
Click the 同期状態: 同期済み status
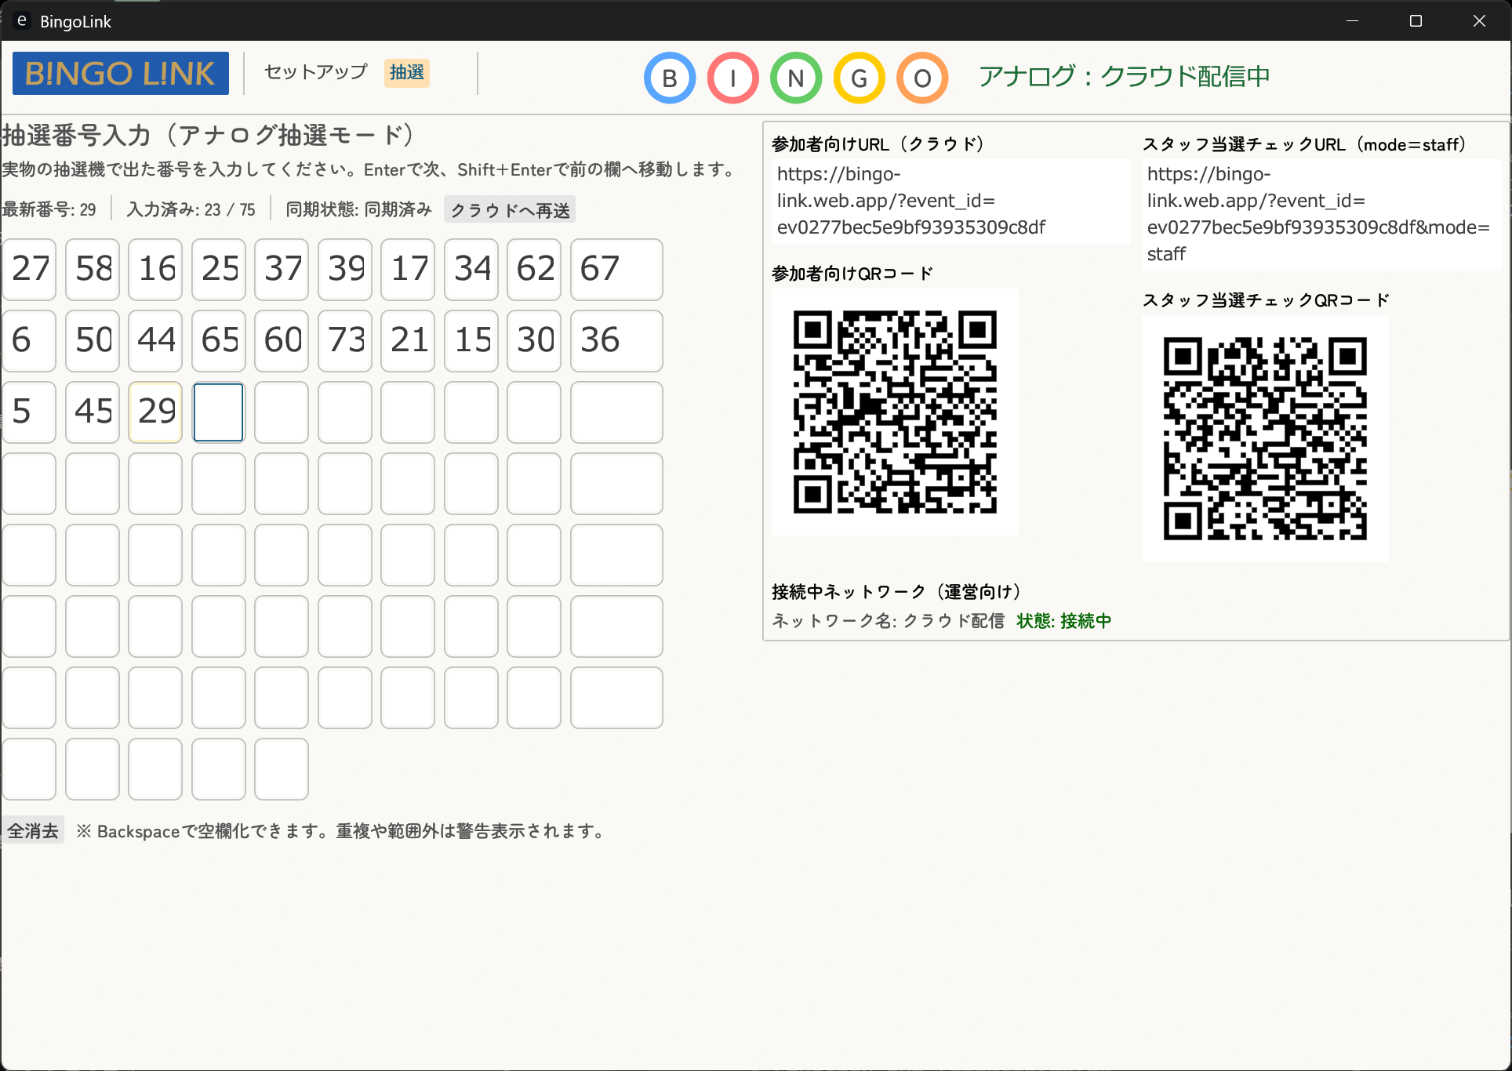pyautogui.click(x=359, y=209)
